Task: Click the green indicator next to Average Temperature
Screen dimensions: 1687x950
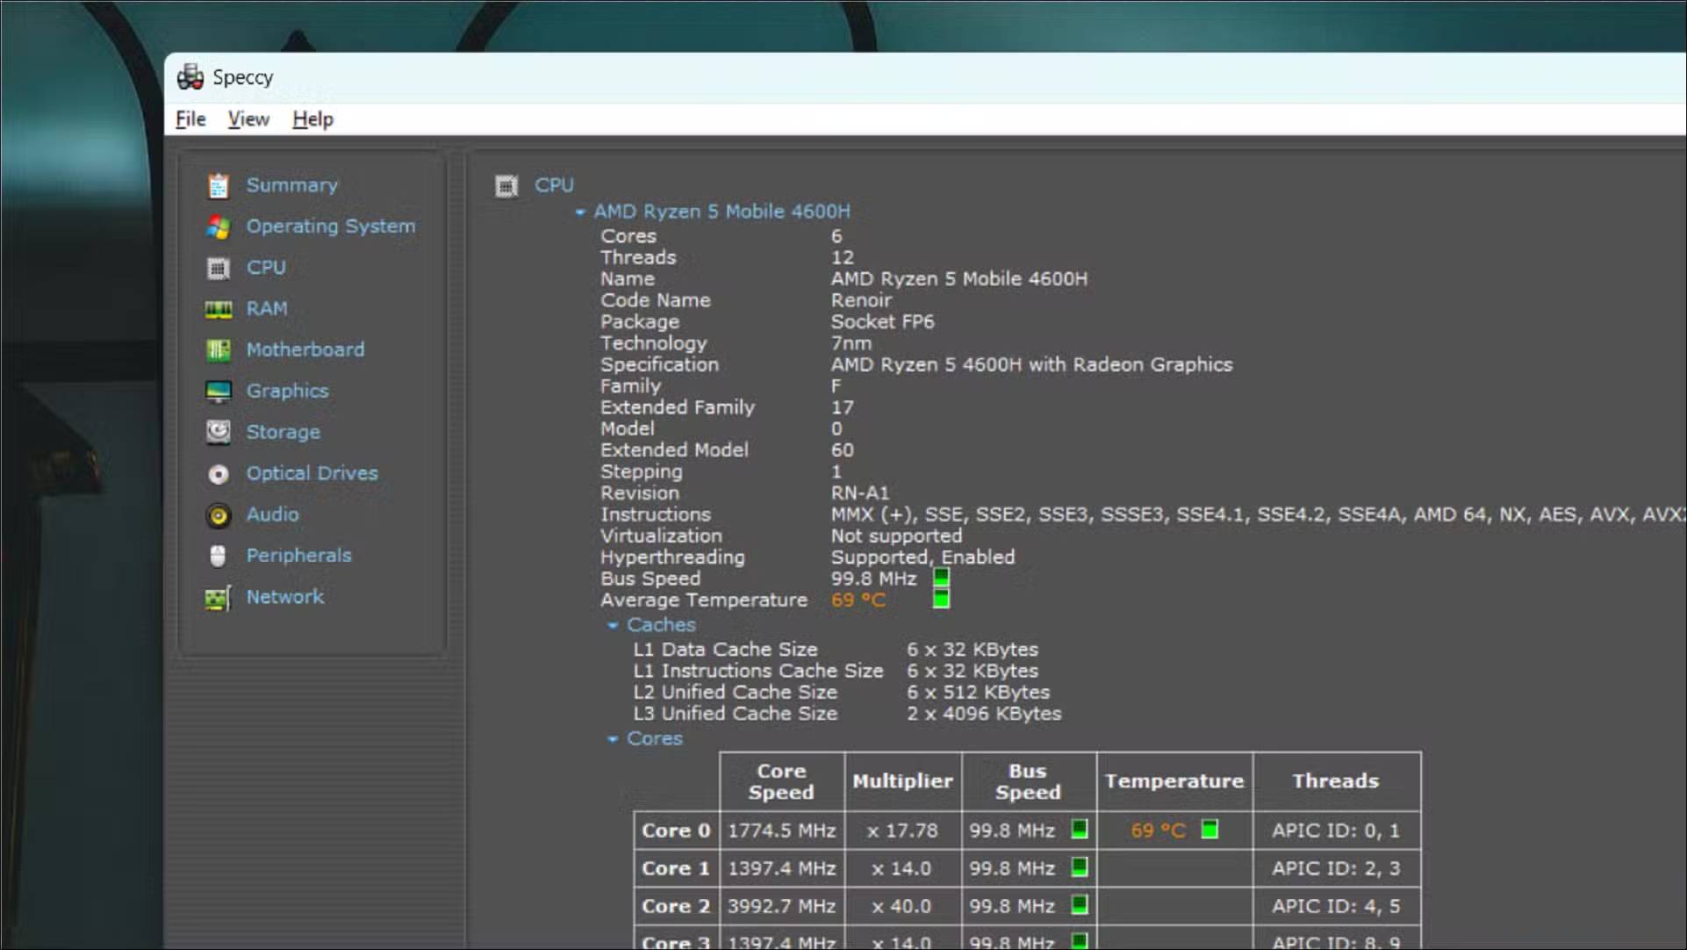Action: point(941,600)
